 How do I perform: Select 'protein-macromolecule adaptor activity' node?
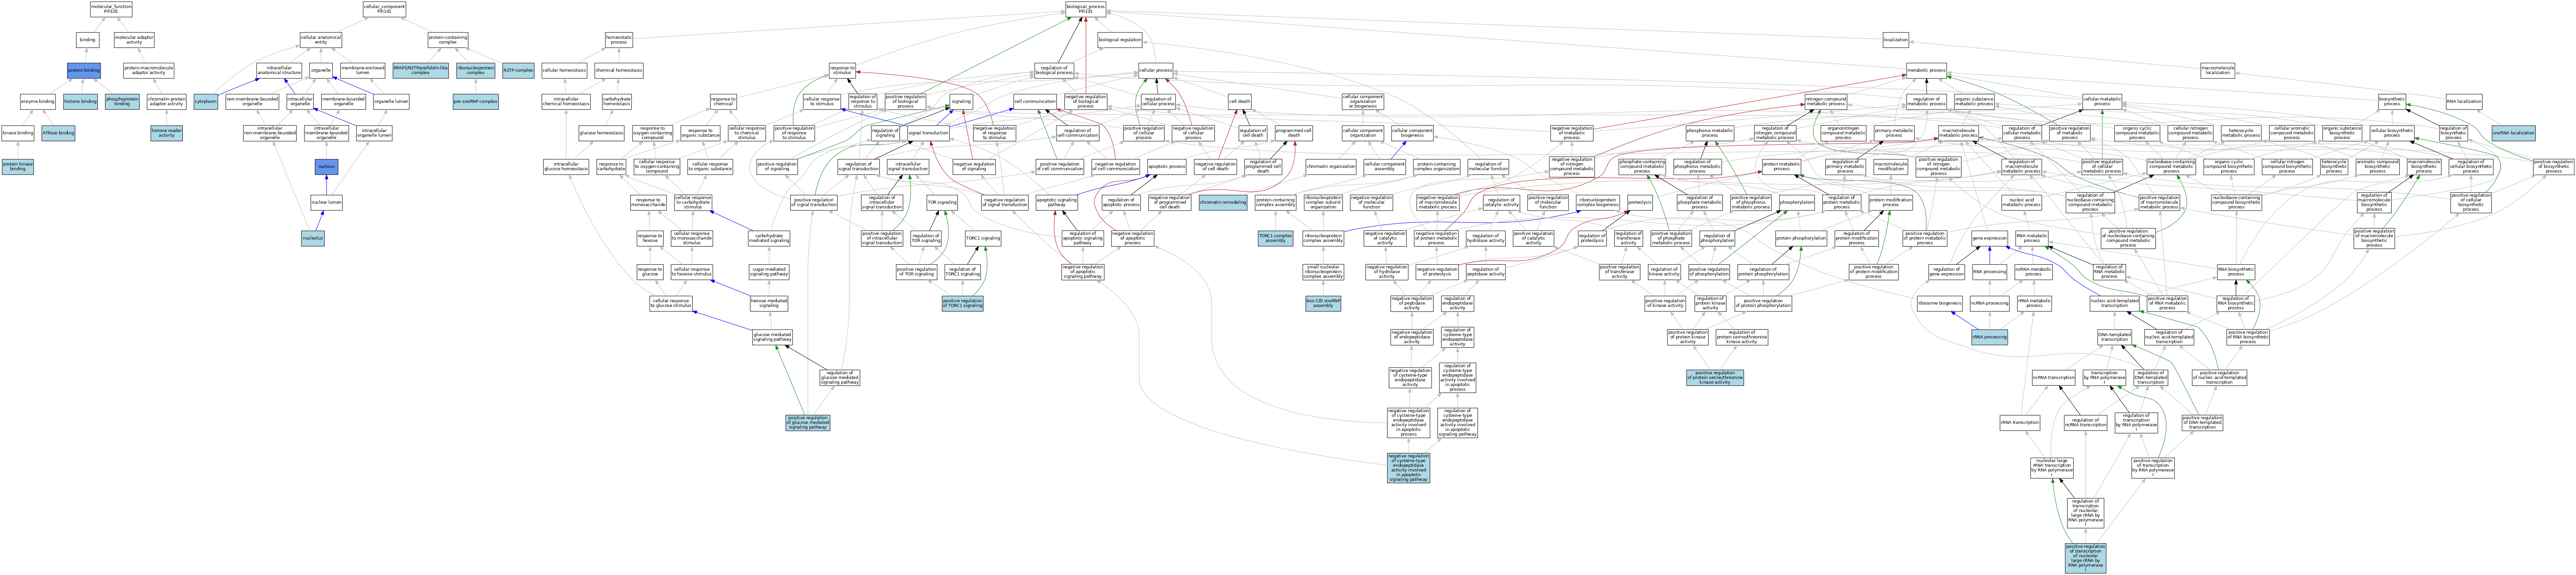click(149, 71)
